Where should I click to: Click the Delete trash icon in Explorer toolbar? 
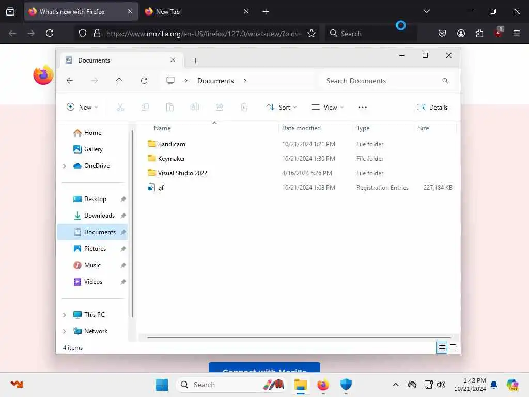(x=244, y=108)
